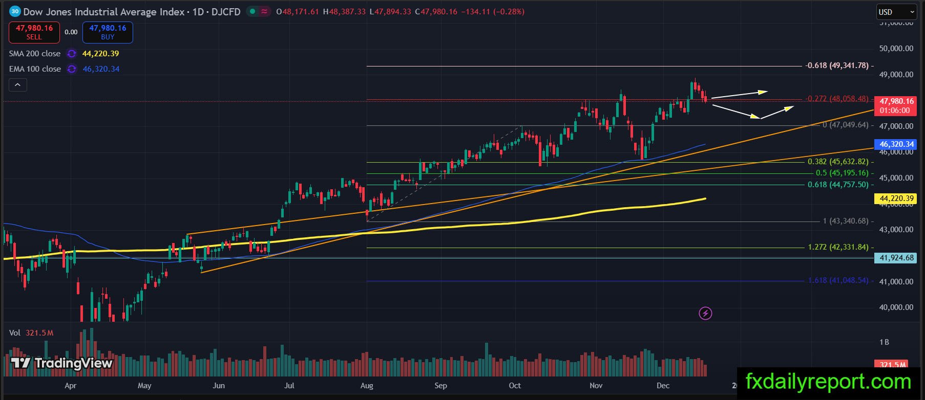This screenshot has width=925, height=400.
Task: Click the yellow 44,220.39 SMA price axis tag
Action: pyautogui.click(x=896, y=198)
